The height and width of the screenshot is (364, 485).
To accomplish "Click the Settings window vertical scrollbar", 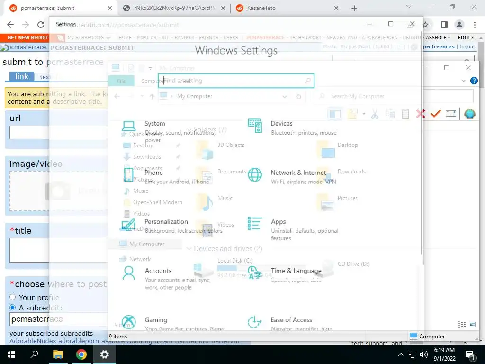I will click(x=421, y=142).
